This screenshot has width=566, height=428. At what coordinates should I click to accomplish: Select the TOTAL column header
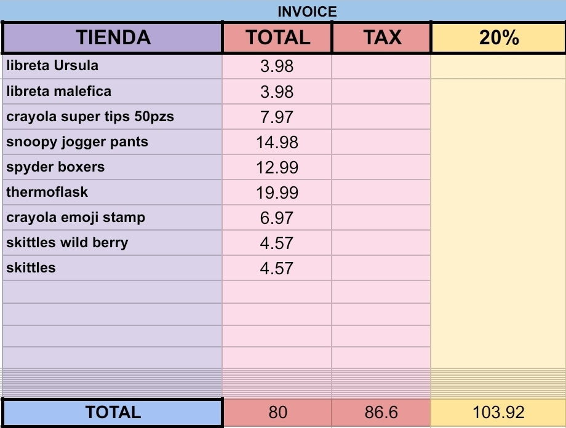(277, 38)
